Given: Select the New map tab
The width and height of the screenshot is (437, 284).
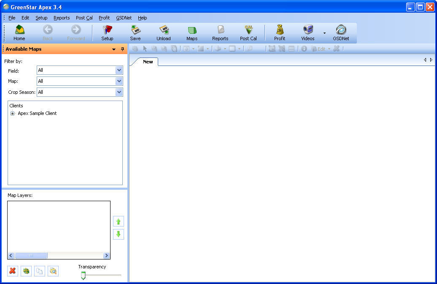Looking at the screenshot, I should point(148,62).
